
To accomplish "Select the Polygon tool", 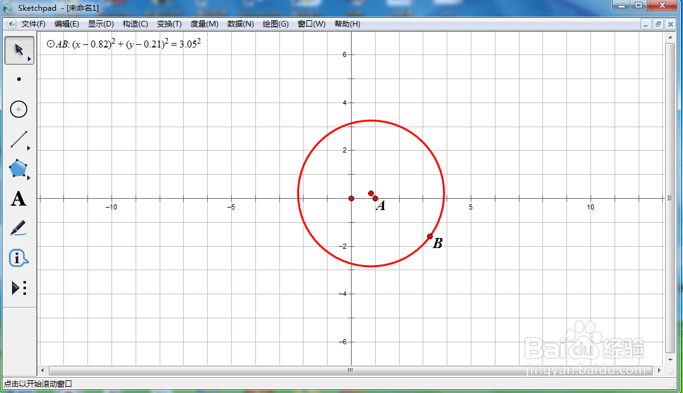I will pyautogui.click(x=19, y=169).
